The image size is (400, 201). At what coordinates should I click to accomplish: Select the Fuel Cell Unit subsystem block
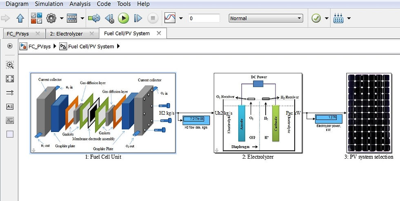[103, 113]
